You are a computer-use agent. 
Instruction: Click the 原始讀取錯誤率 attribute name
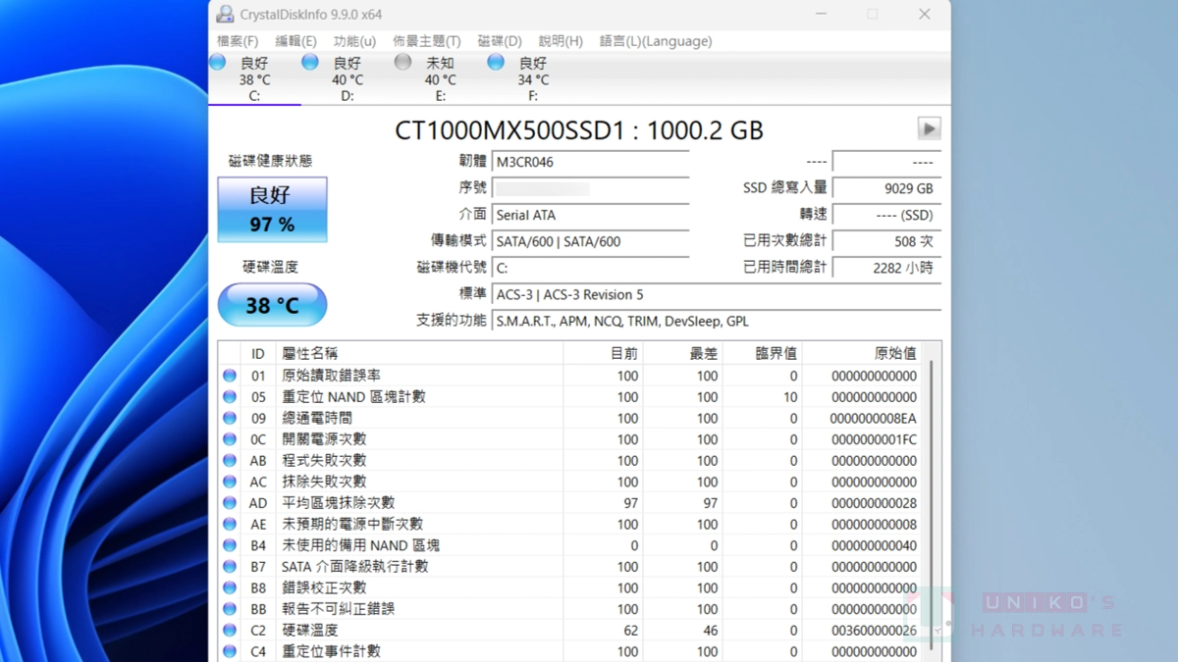[332, 376]
